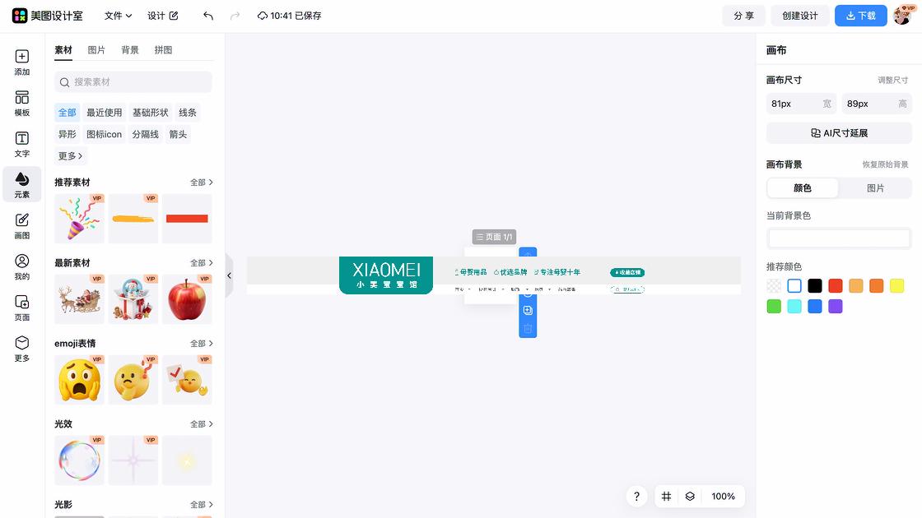Expand 更多 material categories

pos(70,156)
